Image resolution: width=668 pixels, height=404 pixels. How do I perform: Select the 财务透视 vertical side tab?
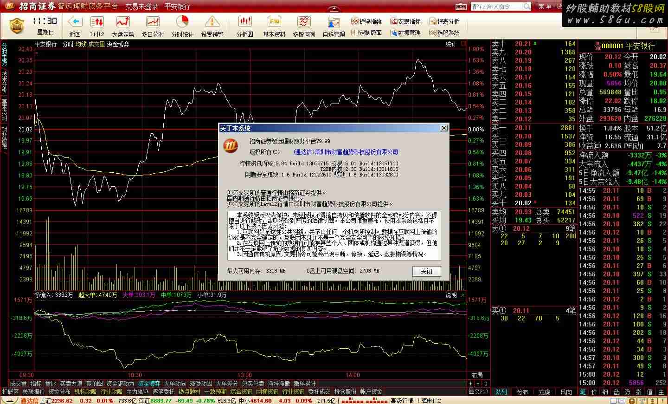[x=4, y=137]
